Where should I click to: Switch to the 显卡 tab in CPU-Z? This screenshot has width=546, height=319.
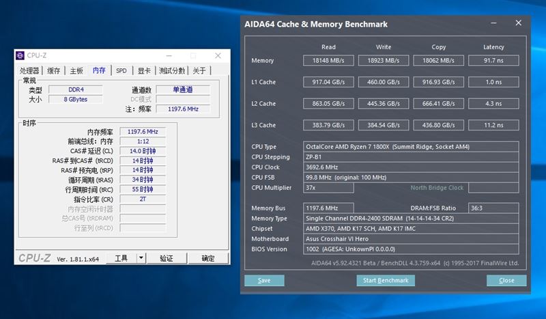(144, 71)
